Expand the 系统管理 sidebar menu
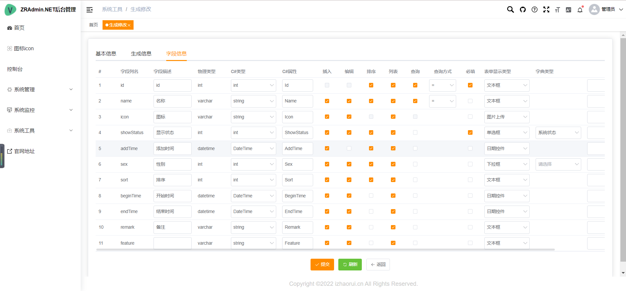 click(40, 89)
